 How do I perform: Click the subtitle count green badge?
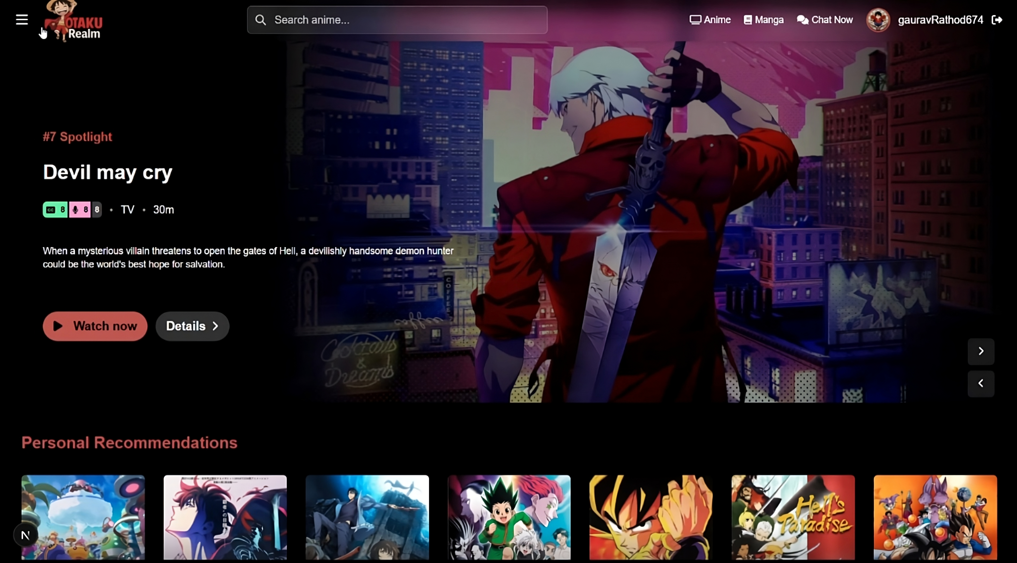[55, 210]
